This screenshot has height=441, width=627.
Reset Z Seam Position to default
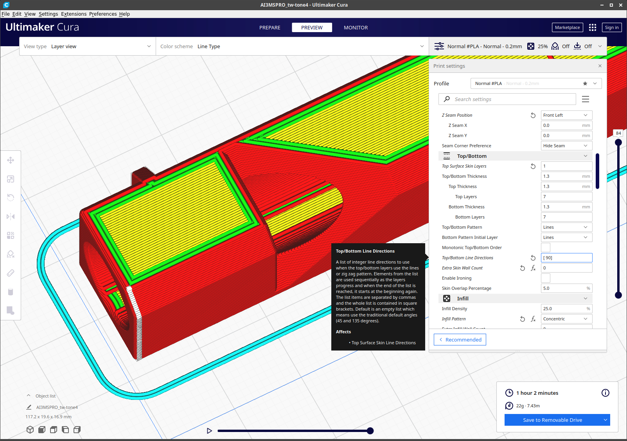point(533,115)
